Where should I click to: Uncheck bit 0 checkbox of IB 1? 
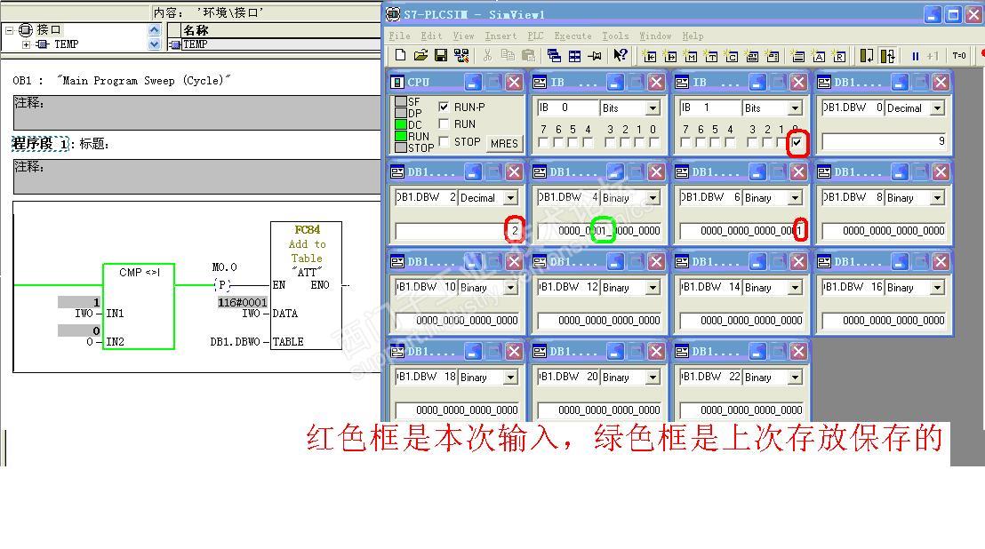[797, 143]
